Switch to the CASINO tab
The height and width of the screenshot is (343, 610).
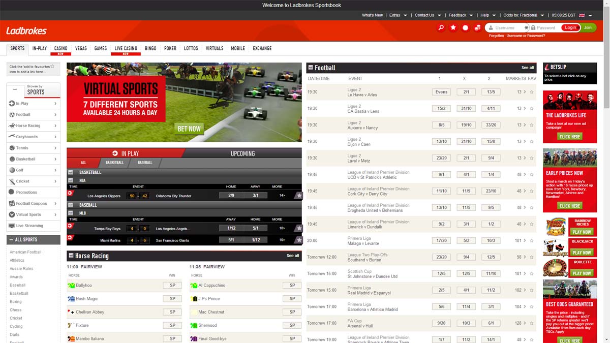(x=60, y=49)
